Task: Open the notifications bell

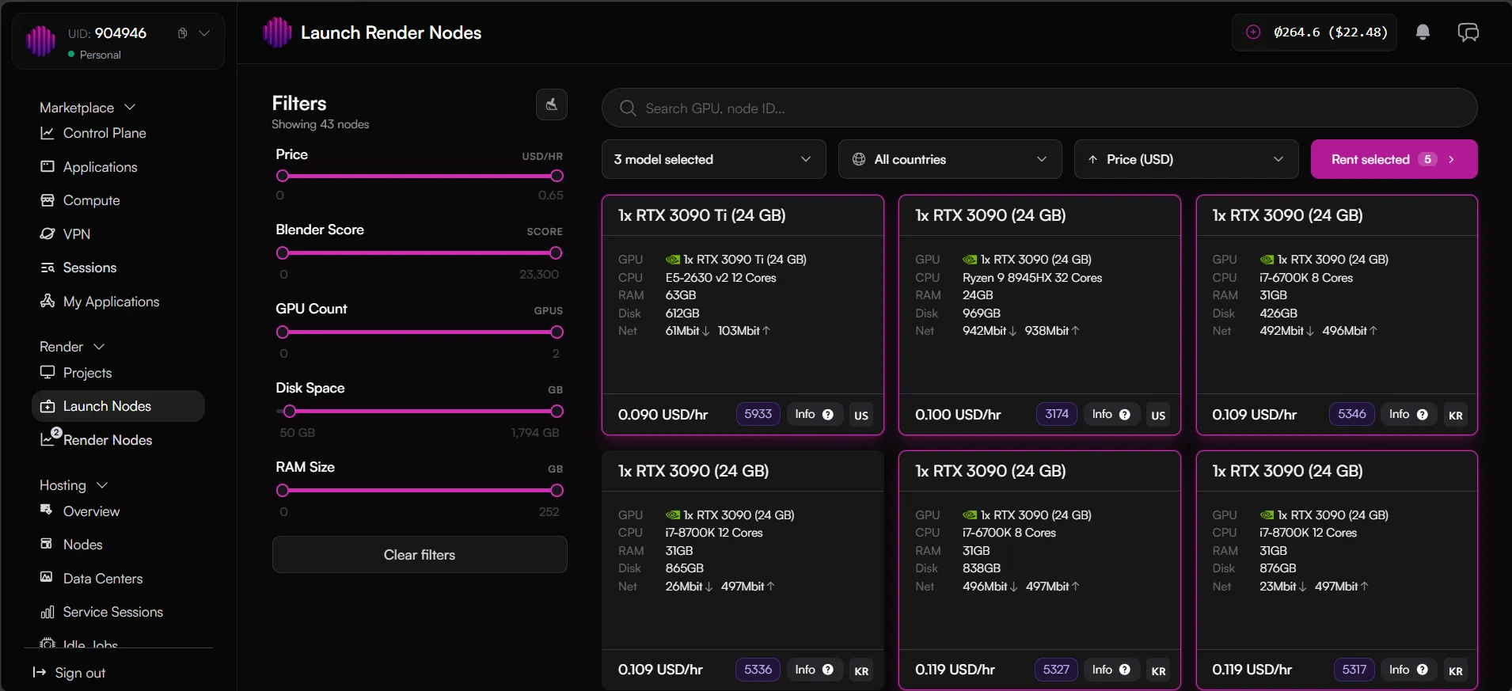Action: tap(1423, 32)
